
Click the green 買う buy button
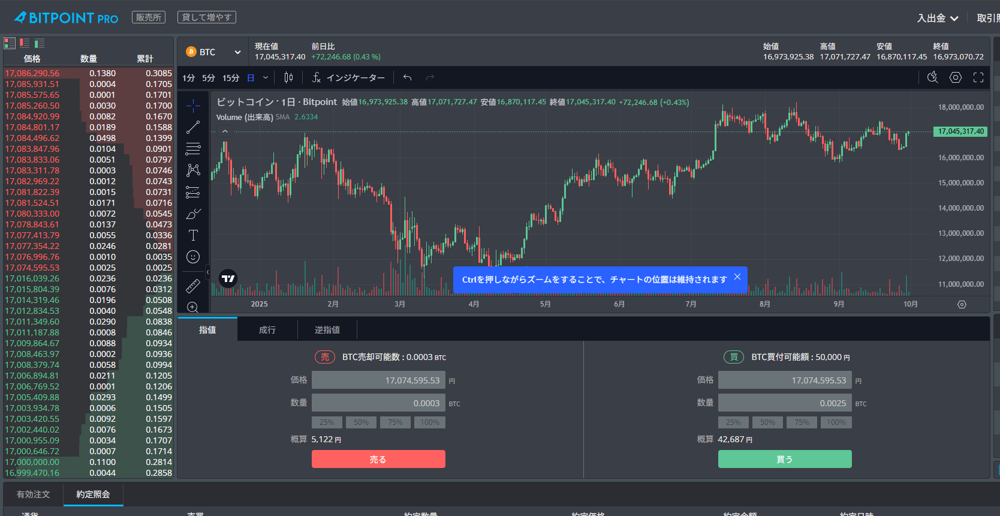pyautogui.click(x=785, y=459)
